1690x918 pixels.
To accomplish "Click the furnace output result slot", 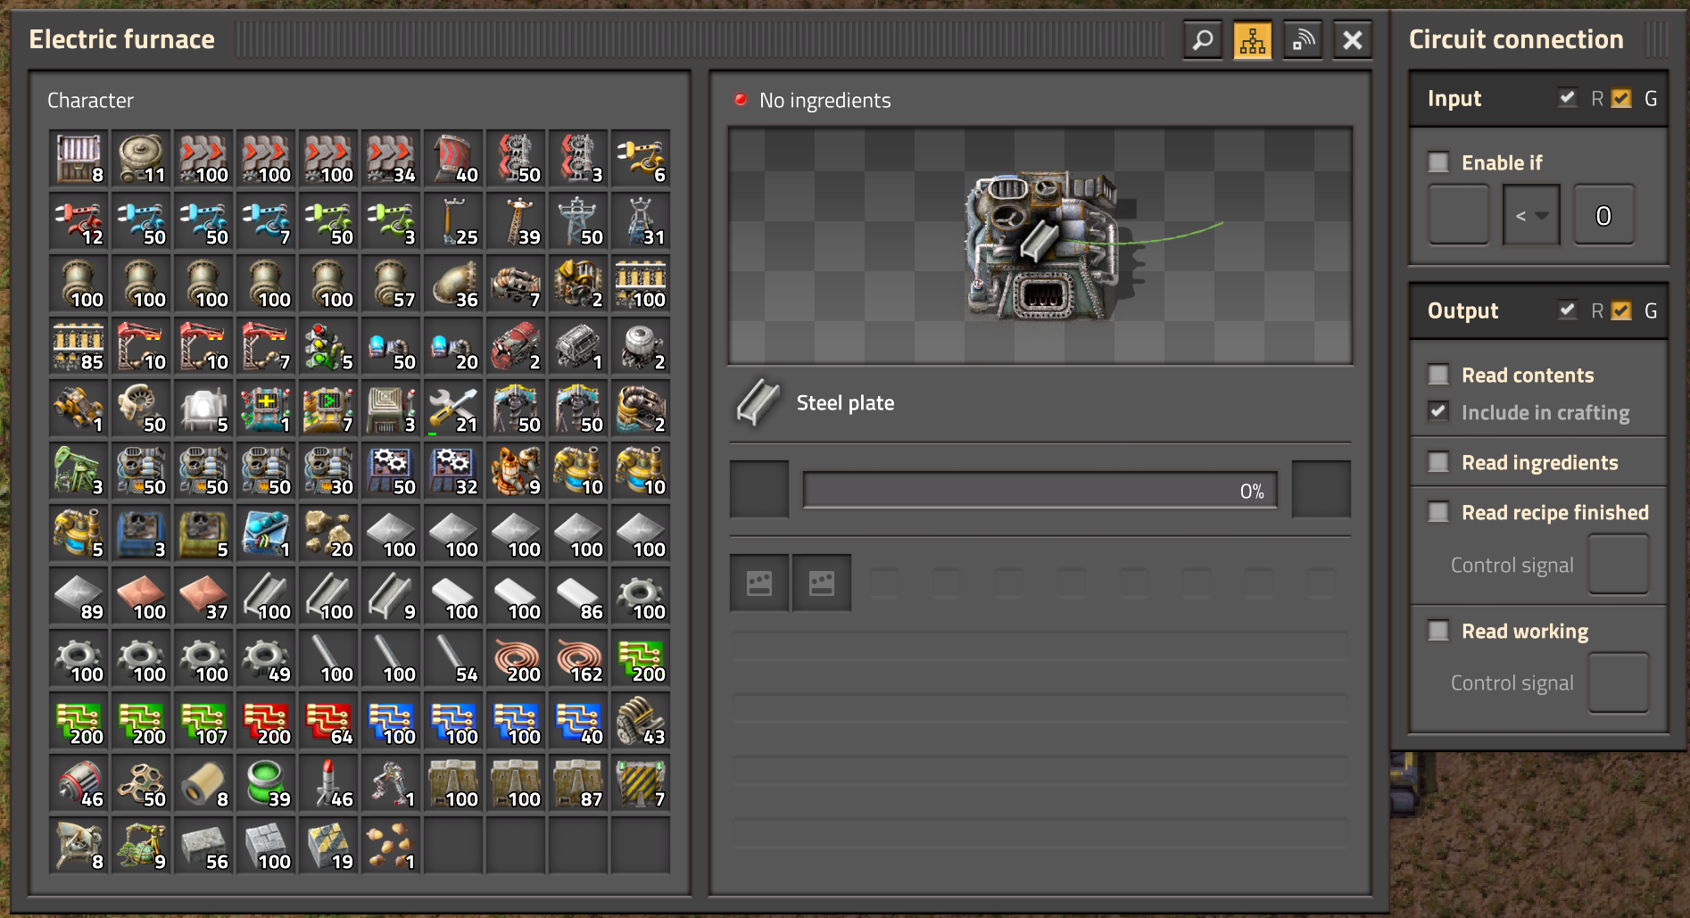I will coord(1321,489).
